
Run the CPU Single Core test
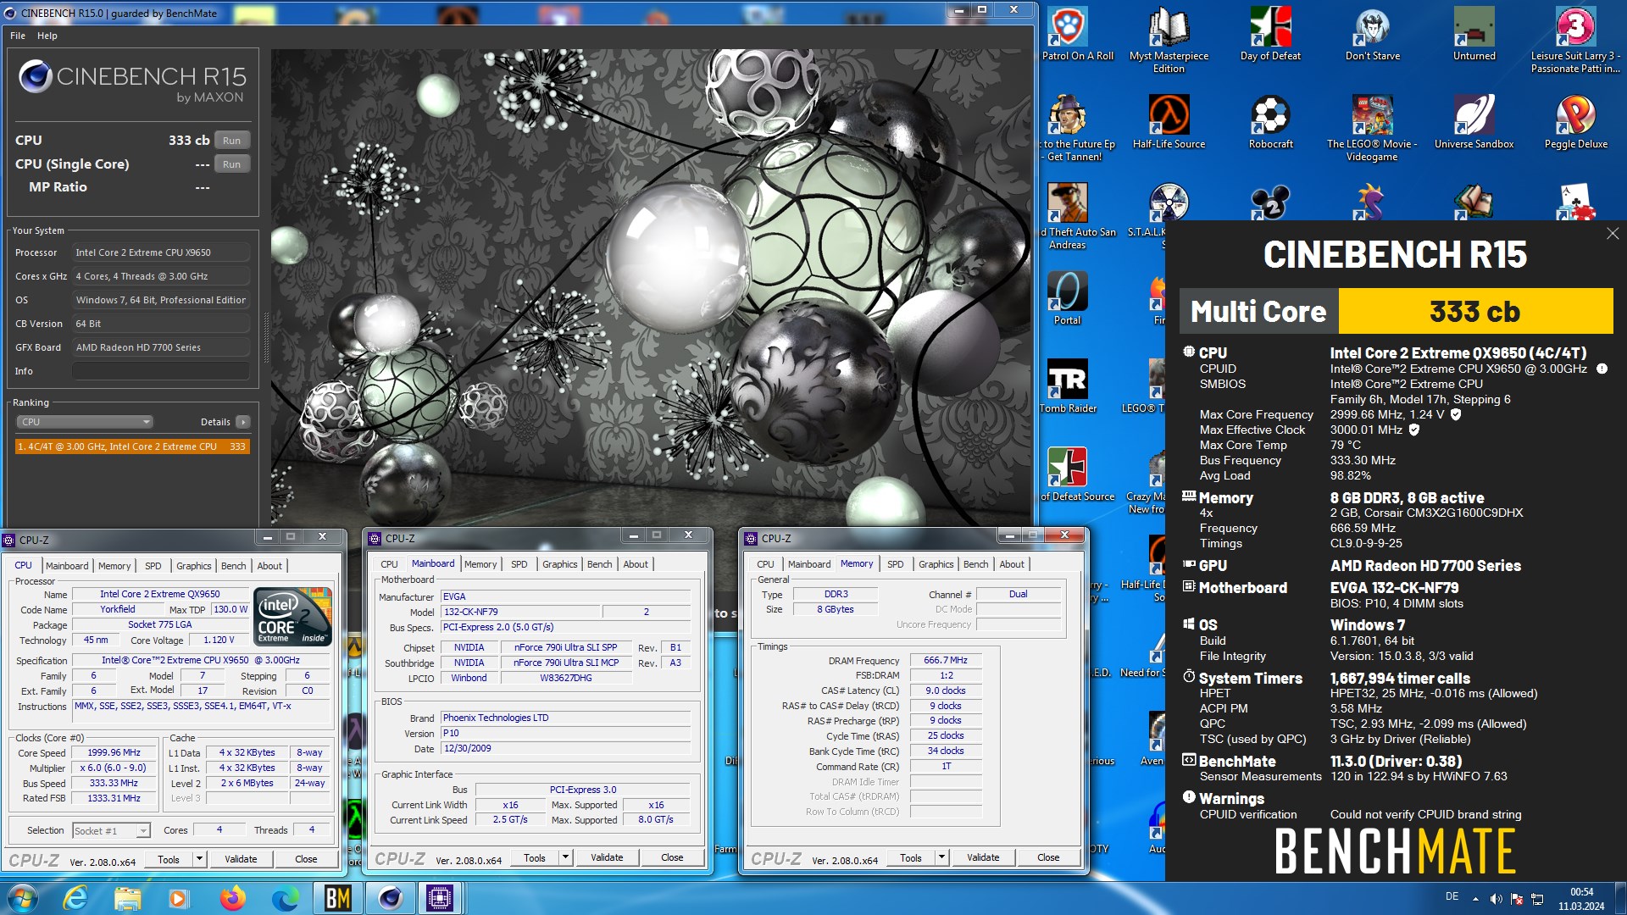click(x=232, y=164)
